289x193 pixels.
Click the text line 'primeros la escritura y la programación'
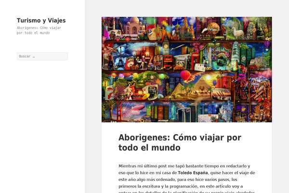click(x=181, y=186)
